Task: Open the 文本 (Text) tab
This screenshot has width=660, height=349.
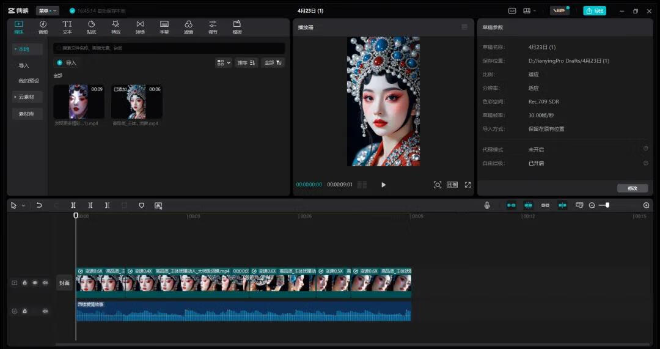Action: coord(67,28)
